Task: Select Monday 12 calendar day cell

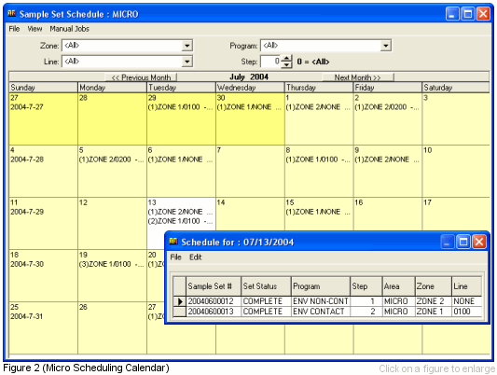Action: tap(112, 223)
